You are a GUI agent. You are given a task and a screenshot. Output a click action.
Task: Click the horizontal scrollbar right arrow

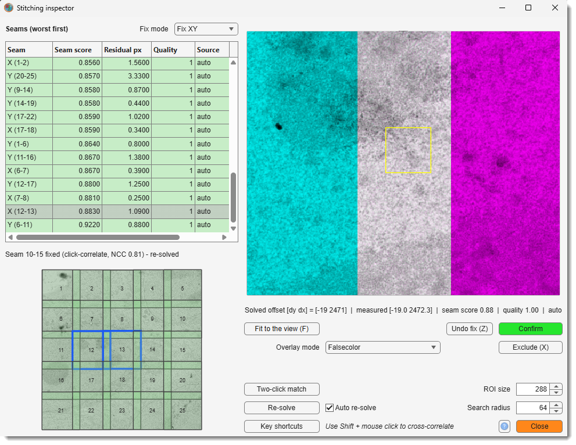[x=224, y=238]
